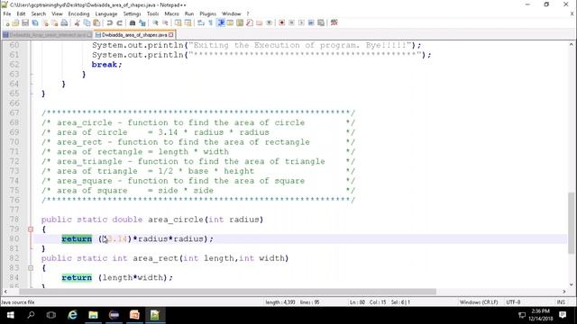Open the Function List icon
The width and height of the screenshot is (577, 324).
click(250, 22)
